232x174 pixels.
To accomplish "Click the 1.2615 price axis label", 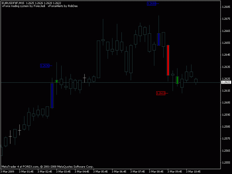I will pyautogui.click(x=226, y=91).
